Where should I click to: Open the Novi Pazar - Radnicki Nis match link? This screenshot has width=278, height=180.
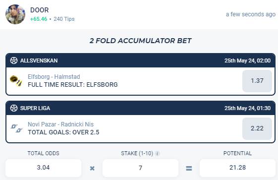click(x=60, y=124)
